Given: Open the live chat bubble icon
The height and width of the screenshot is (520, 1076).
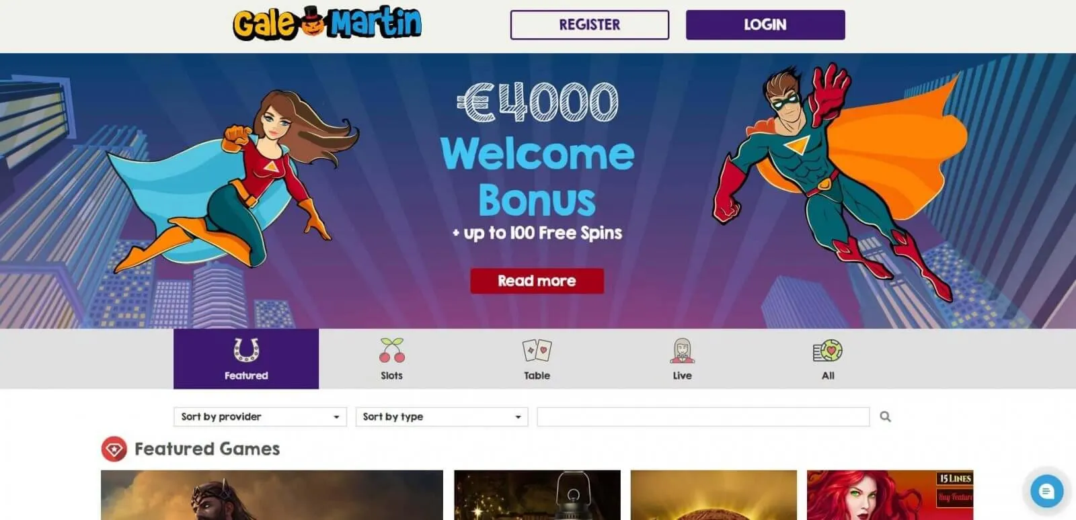Looking at the screenshot, I should tap(1046, 491).
